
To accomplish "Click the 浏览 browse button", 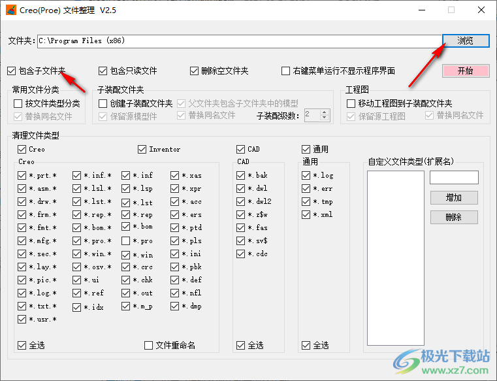I will (466, 41).
